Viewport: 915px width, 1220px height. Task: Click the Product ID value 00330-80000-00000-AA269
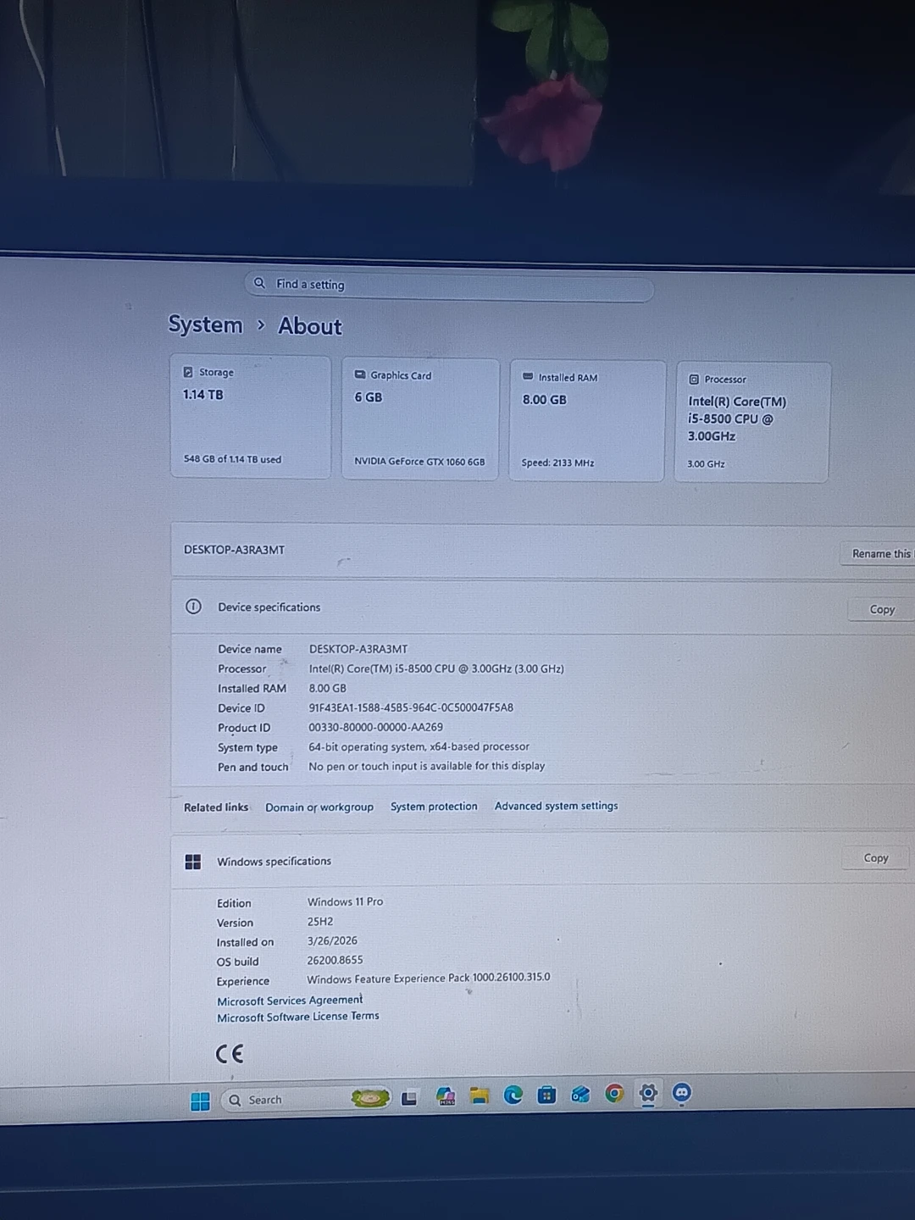375,727
